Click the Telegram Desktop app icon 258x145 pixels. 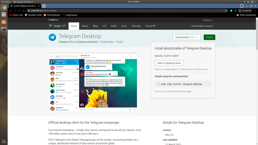52,37
